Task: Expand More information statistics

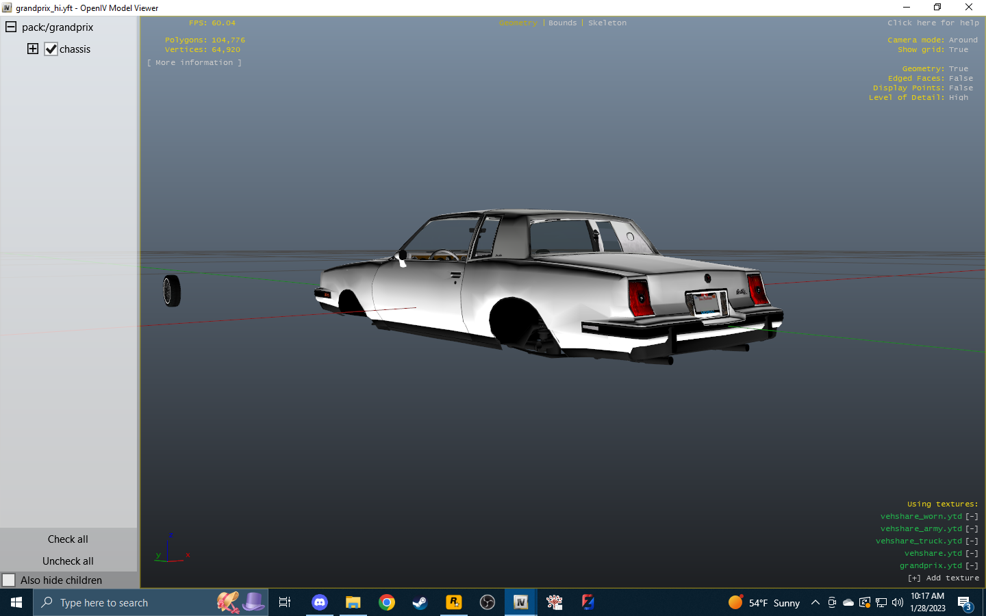Action: coord(194,63)
